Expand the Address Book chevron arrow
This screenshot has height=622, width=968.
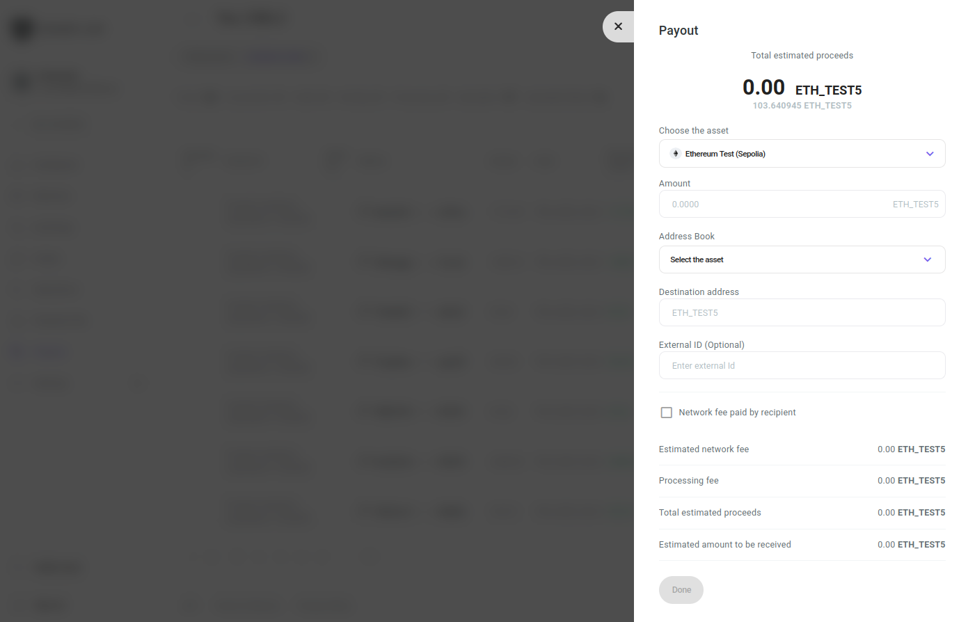point(928,260)
